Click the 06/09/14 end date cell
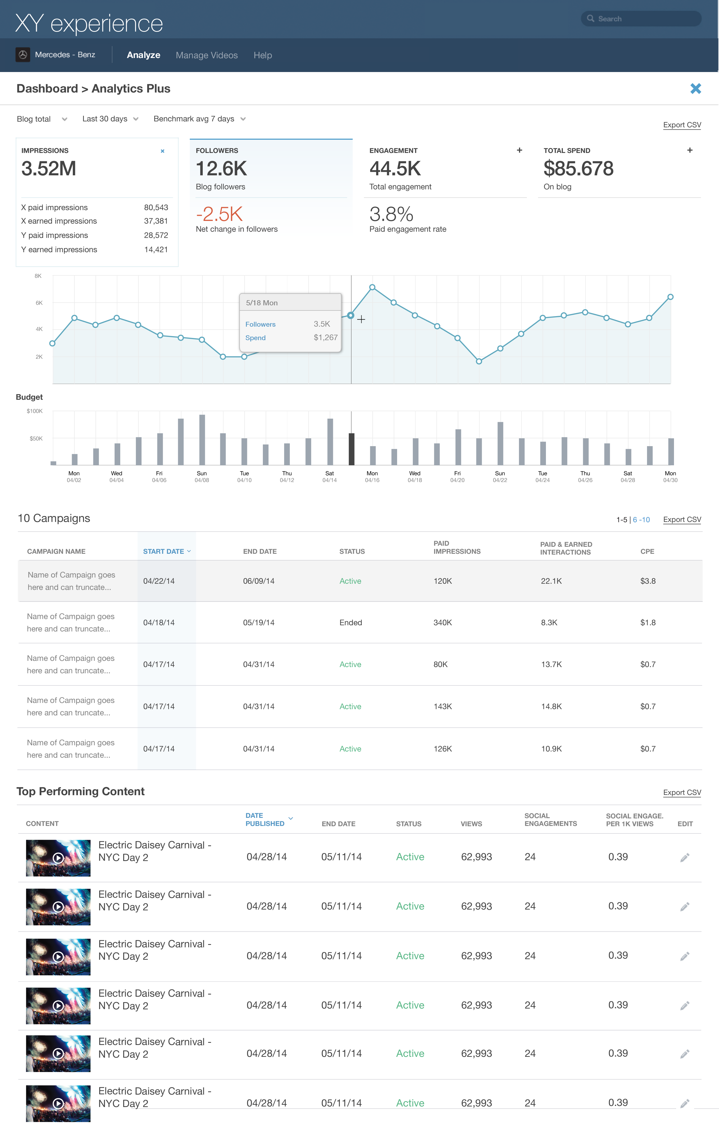 click(259, 581)
